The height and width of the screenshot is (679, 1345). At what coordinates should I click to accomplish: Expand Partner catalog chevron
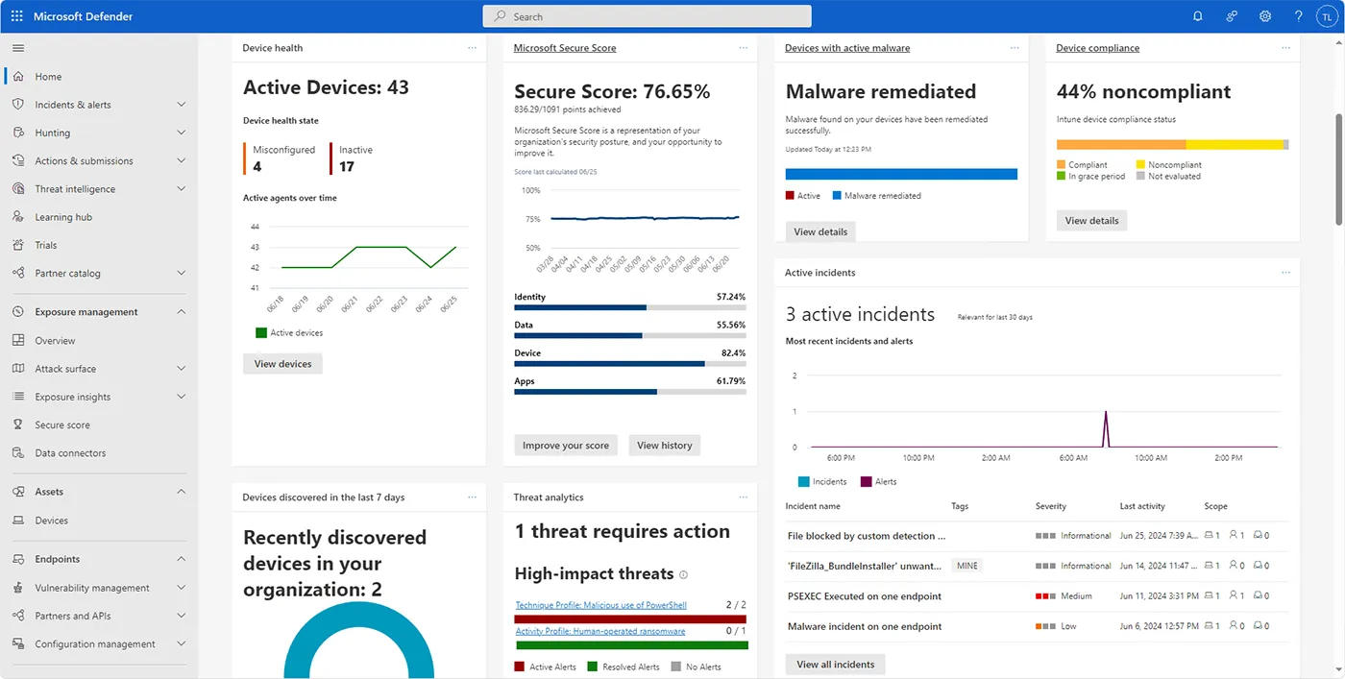point(182,273)
